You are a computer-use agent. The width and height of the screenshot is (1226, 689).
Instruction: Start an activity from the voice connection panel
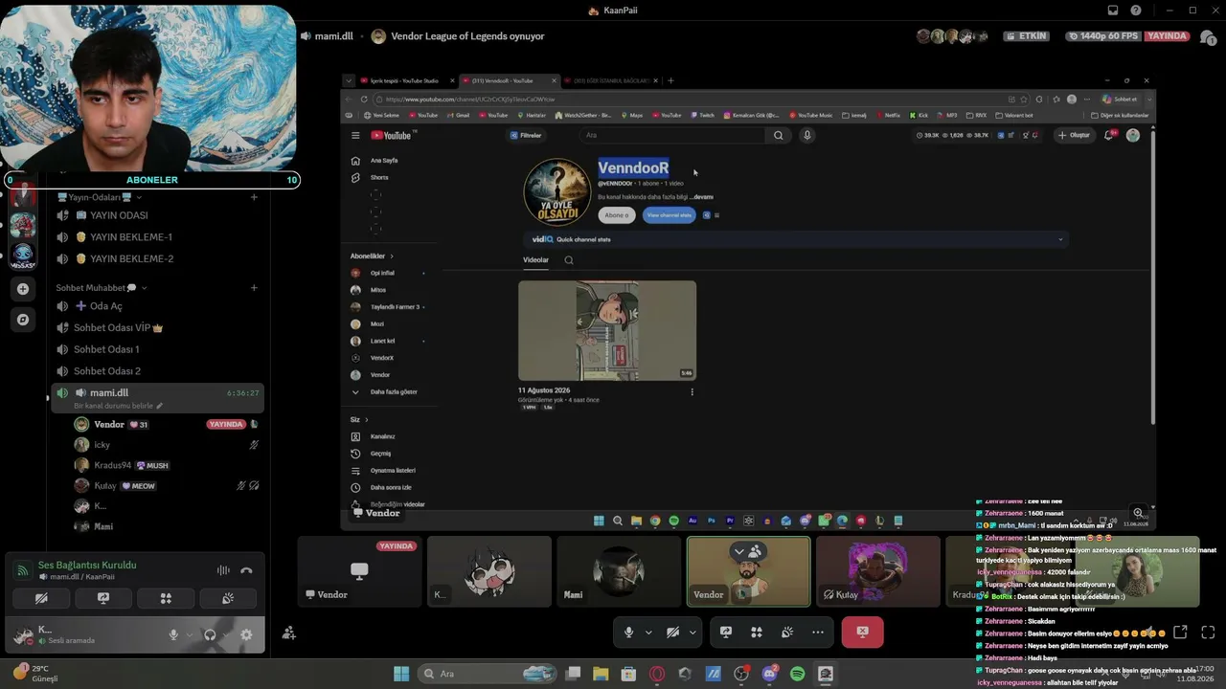point(166,598)
